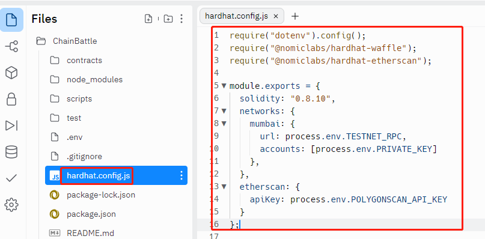Click the "dotenv" string on line 1
This screenshot has height=239, width=485.
pyautogui.click(x=290, y=35)
